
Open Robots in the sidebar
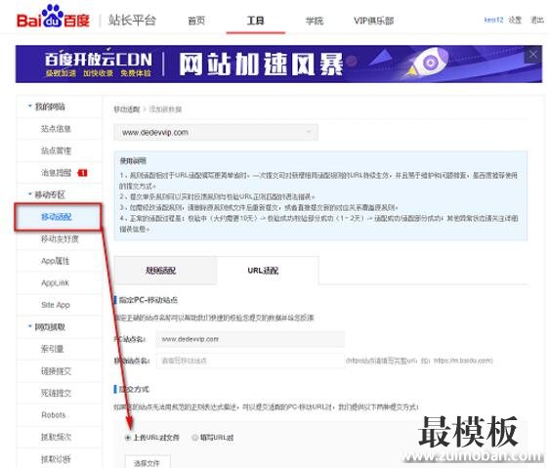click(x=53, y=415)
